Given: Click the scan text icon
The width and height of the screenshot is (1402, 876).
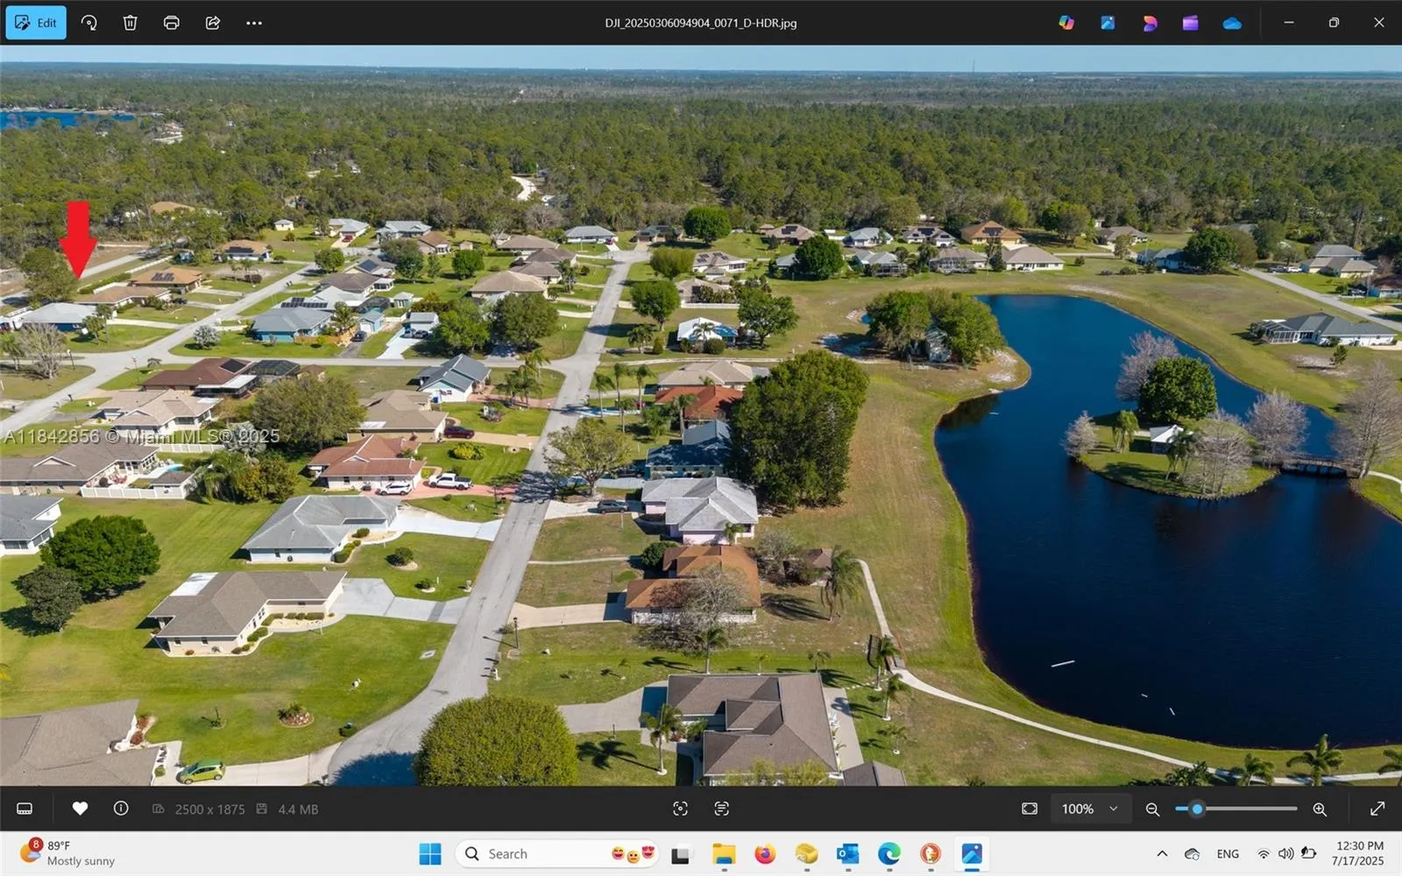Looking at the screenshot, I should tap(721, 809).
